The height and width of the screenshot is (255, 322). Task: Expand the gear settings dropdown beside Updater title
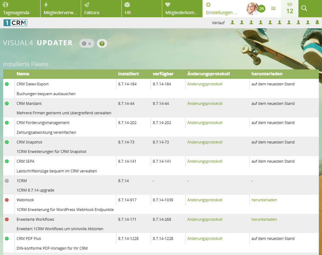(86, 44)
